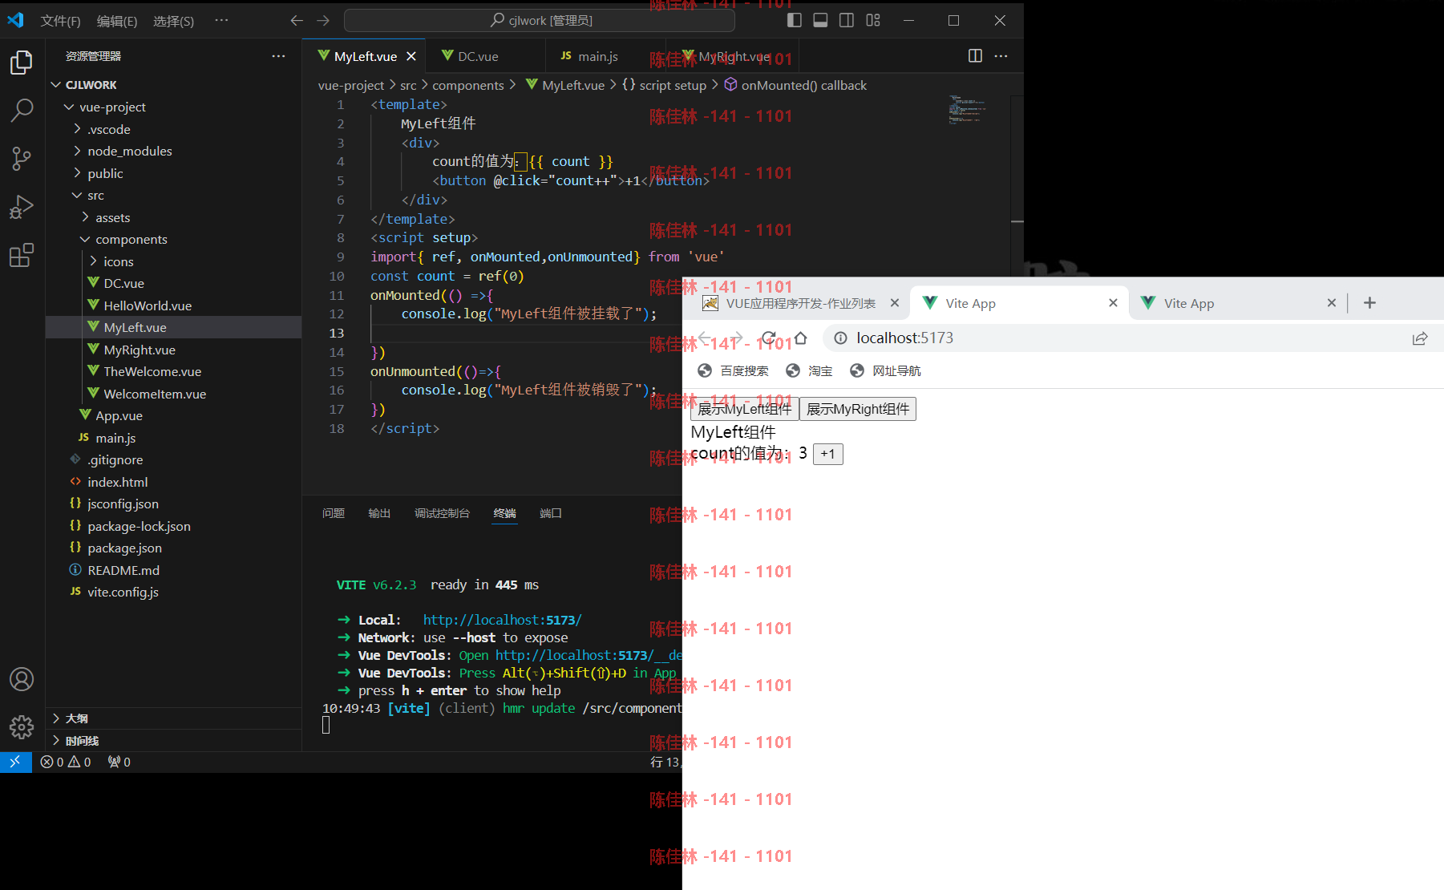Click the 展示MyLeft组件 button in browser
The height and width of the screenshot is (890, 1444).
tap(744, 409)
